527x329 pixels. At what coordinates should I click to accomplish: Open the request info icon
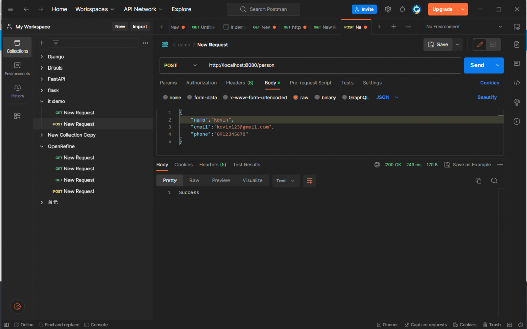[x=517, y=122]
